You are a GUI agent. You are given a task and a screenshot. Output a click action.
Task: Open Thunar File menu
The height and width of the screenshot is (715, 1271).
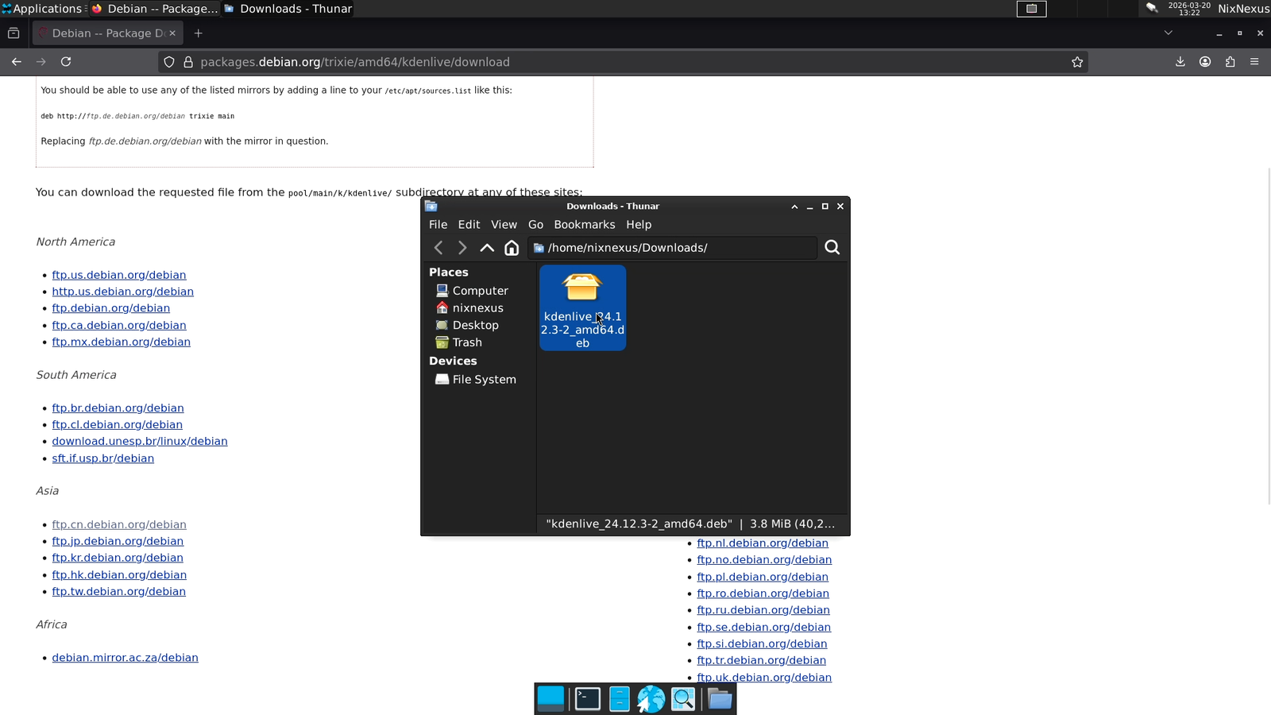438,225
